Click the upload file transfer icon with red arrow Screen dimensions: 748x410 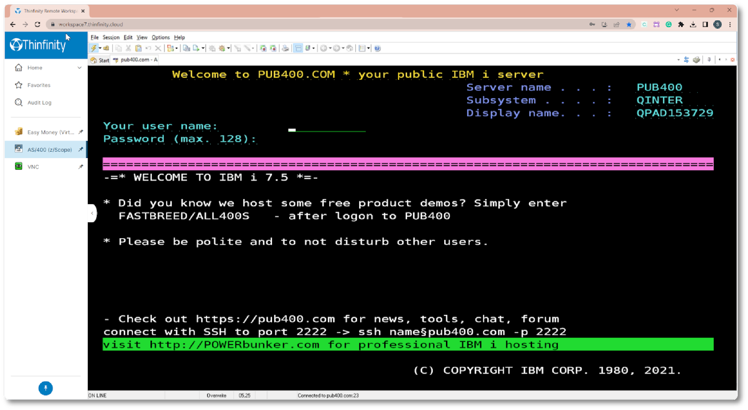[x=263, y=48]
